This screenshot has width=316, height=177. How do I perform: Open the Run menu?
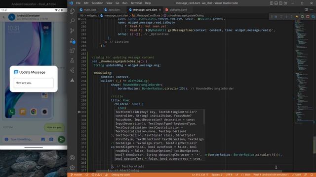click(x=125, y=3)
